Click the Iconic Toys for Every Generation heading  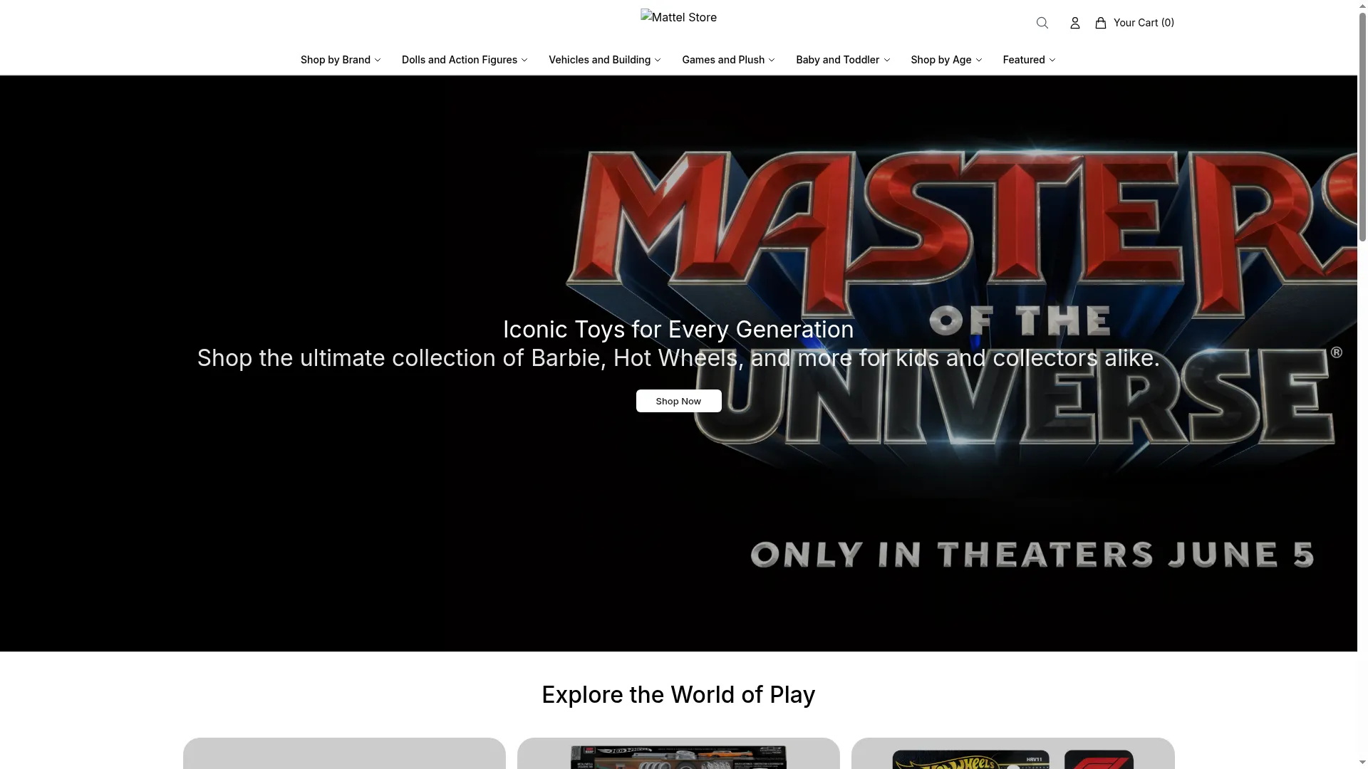click(x=678, y=330)
